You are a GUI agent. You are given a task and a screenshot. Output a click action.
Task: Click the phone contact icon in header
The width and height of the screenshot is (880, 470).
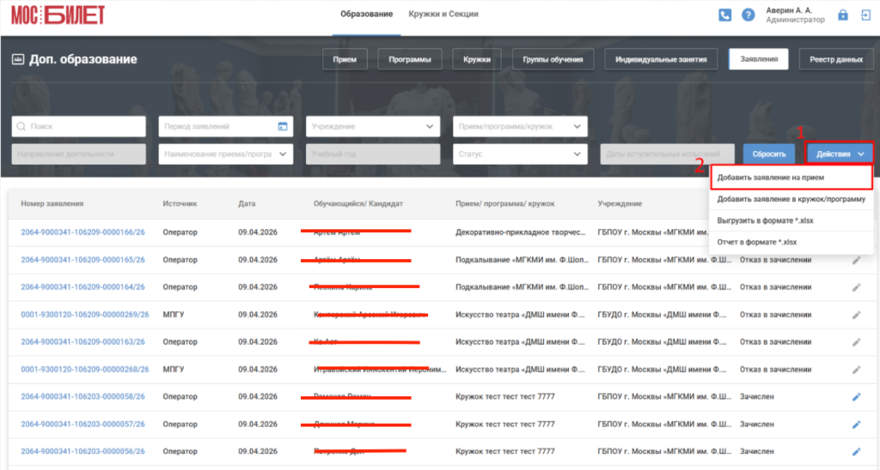tap(724, 15)
